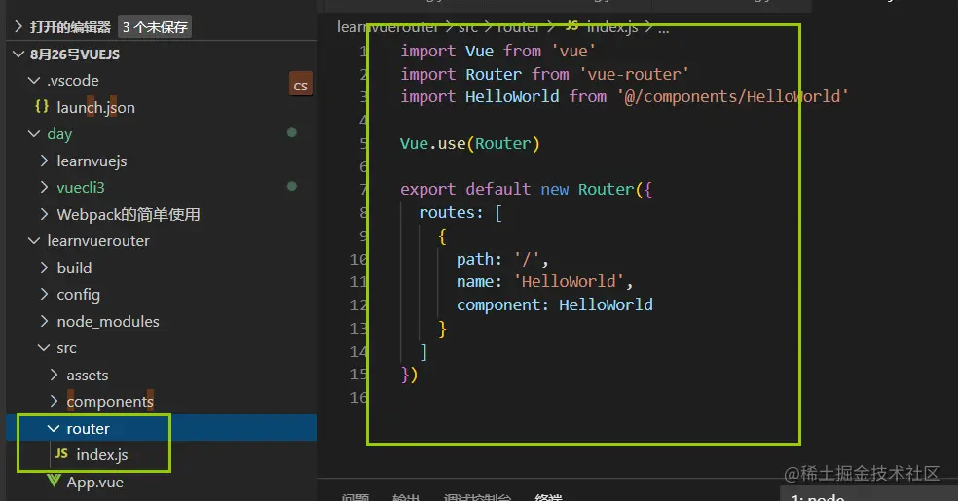
Task: Click 'vue-router' string on line 2
Action: click(x=634, y=74)
